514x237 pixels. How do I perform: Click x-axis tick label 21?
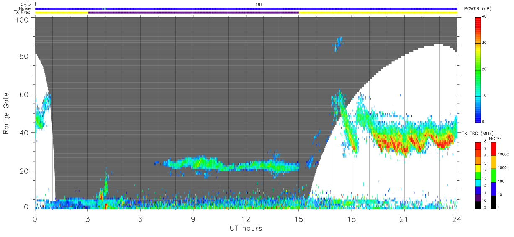point(404,219)
